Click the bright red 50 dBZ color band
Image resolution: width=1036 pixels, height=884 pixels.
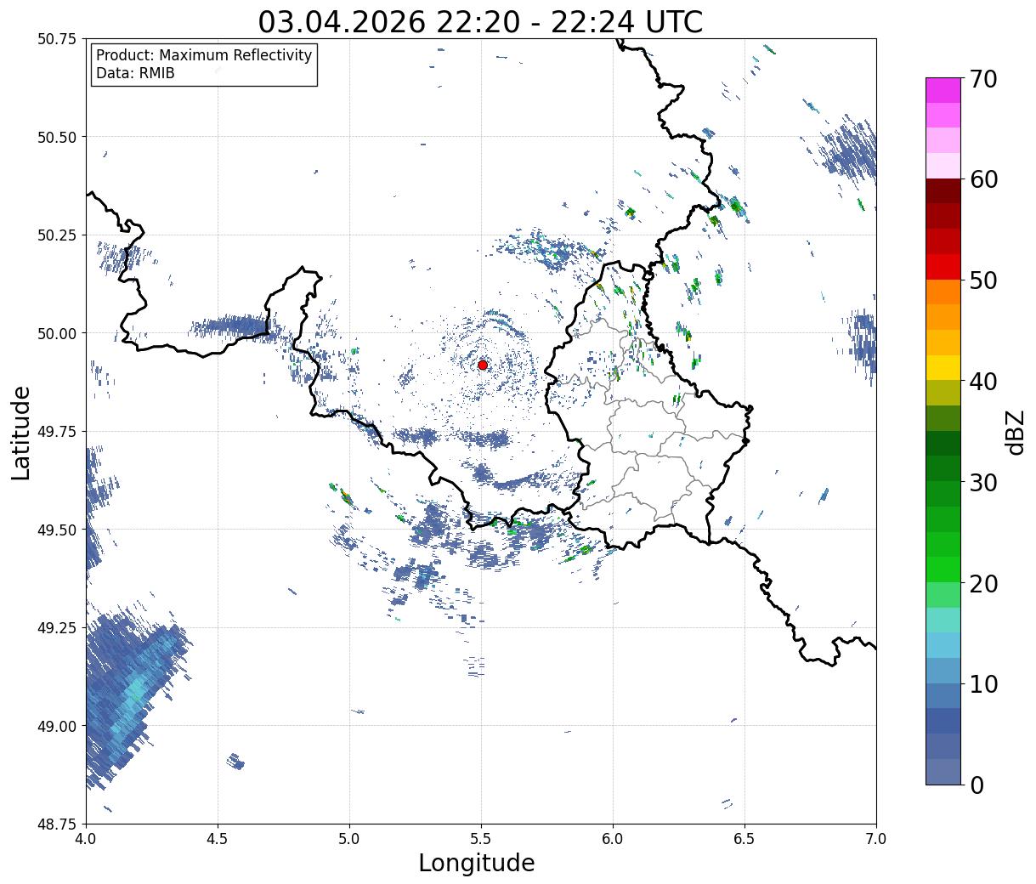click(943, 267)
